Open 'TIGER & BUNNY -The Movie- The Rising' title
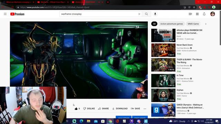221x124 pixels. click(x=190, y=61)
